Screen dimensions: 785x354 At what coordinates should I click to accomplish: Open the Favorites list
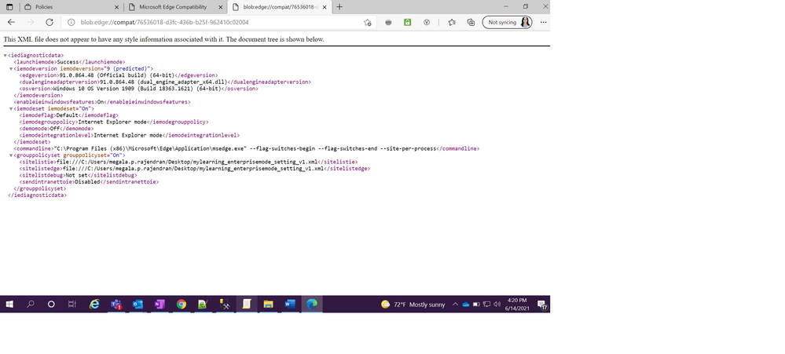point(452,23)
